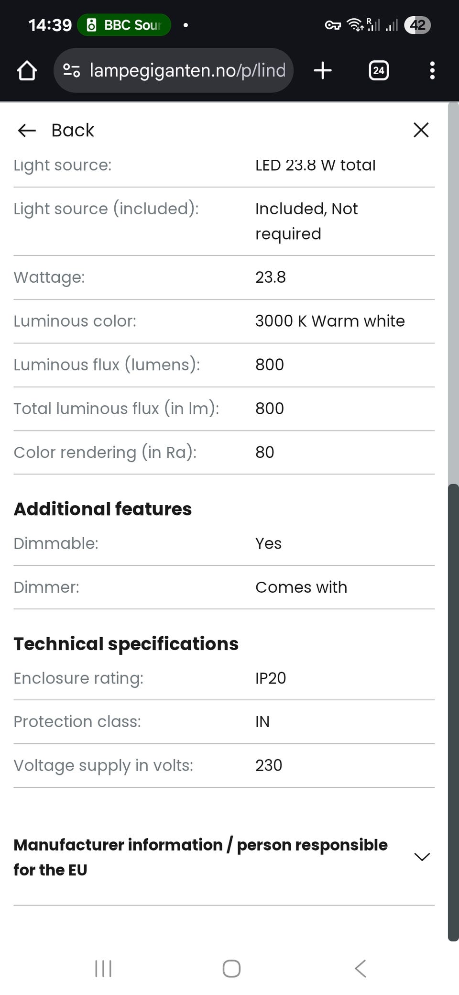Expand Manufacturer information / person responsible section
Image resolution: width=459 pixels, height=995 pixels.
coord(201,857)
